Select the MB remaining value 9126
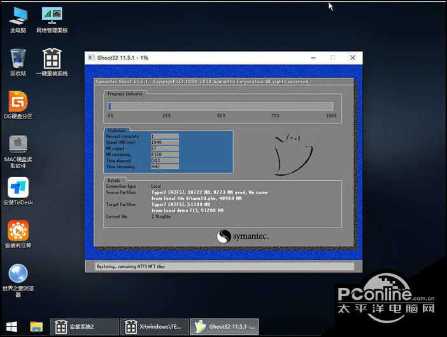 pyautogui.click(x=165, y=154)
